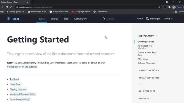Screen dimensions: 184x103
Task: Open the Blog tab
Action: [66, 19]
